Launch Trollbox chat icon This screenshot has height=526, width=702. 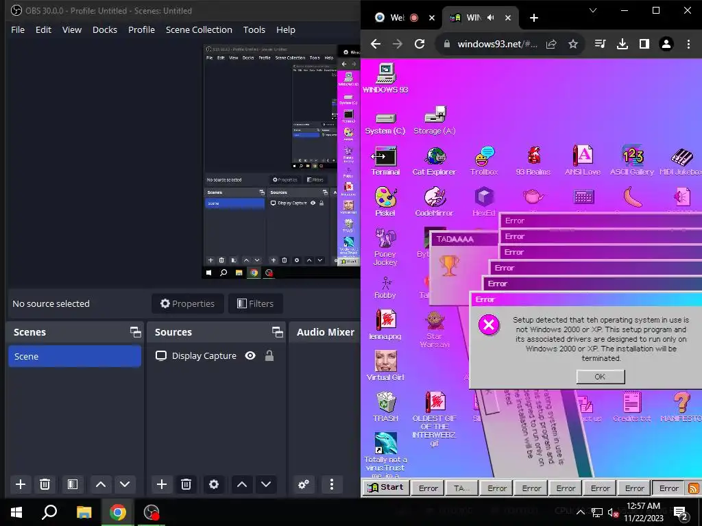[x=484, y=161]
